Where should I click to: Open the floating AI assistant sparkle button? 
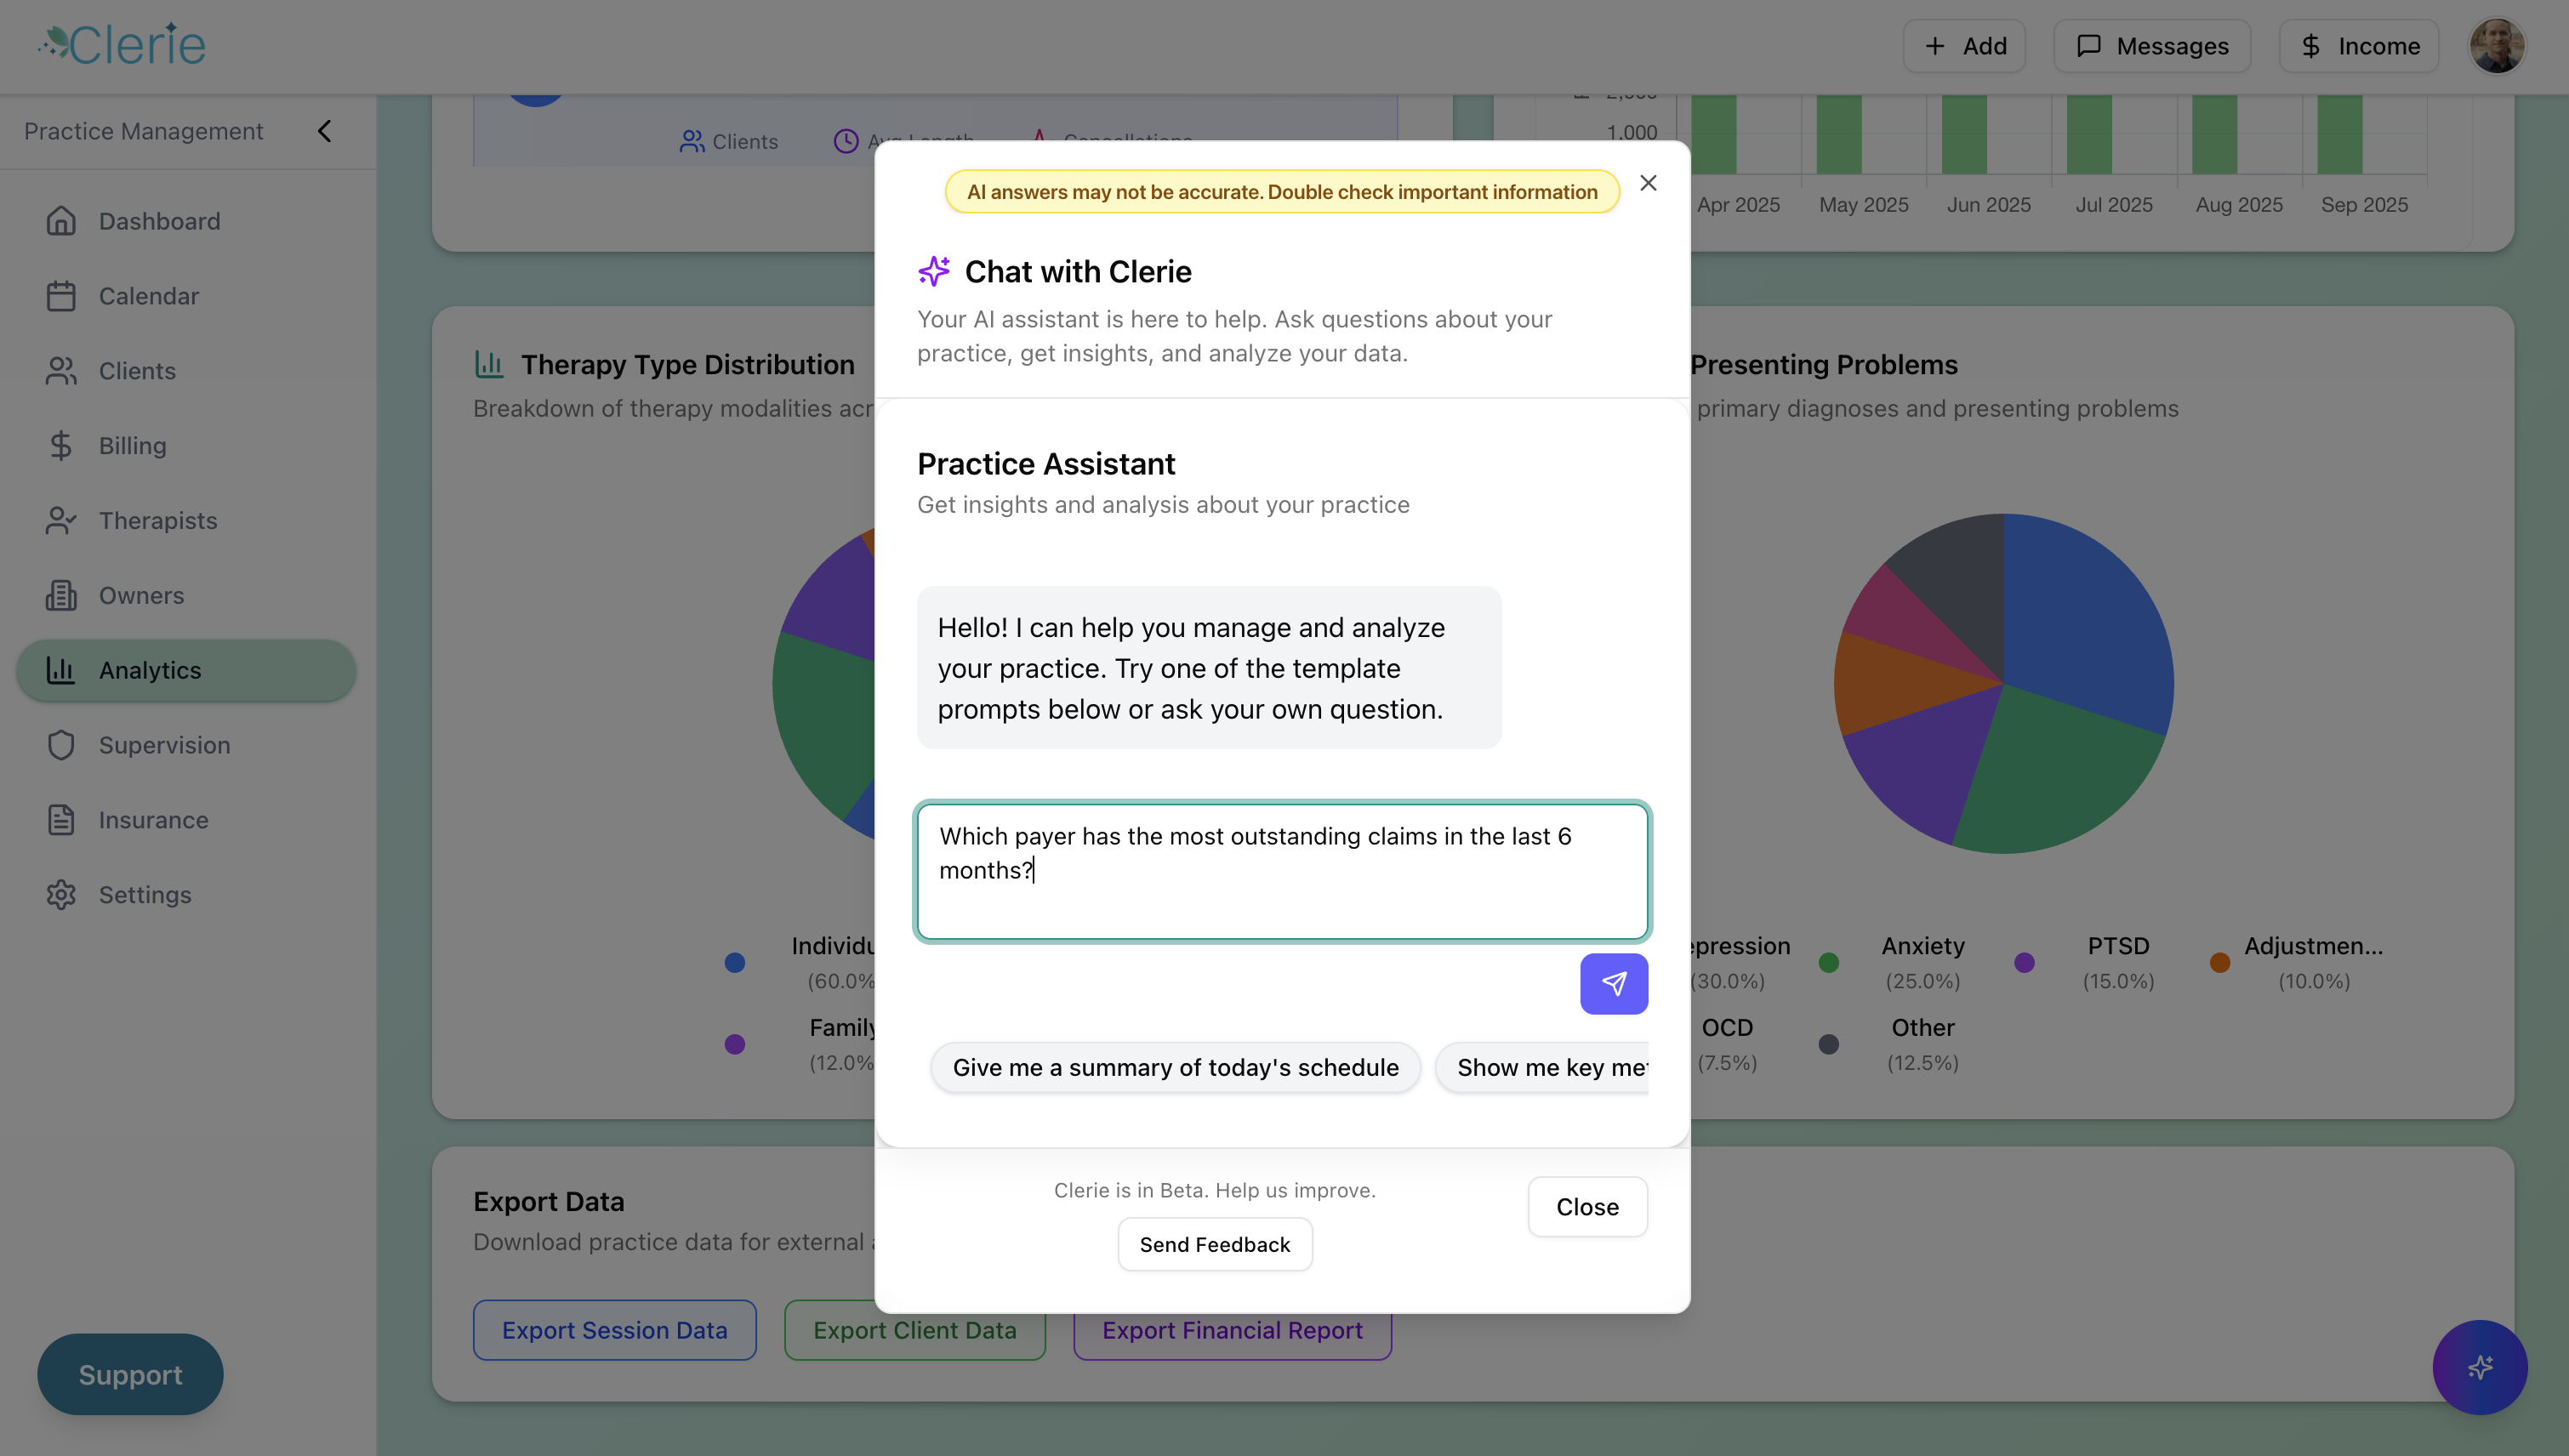point(2480,1368)
